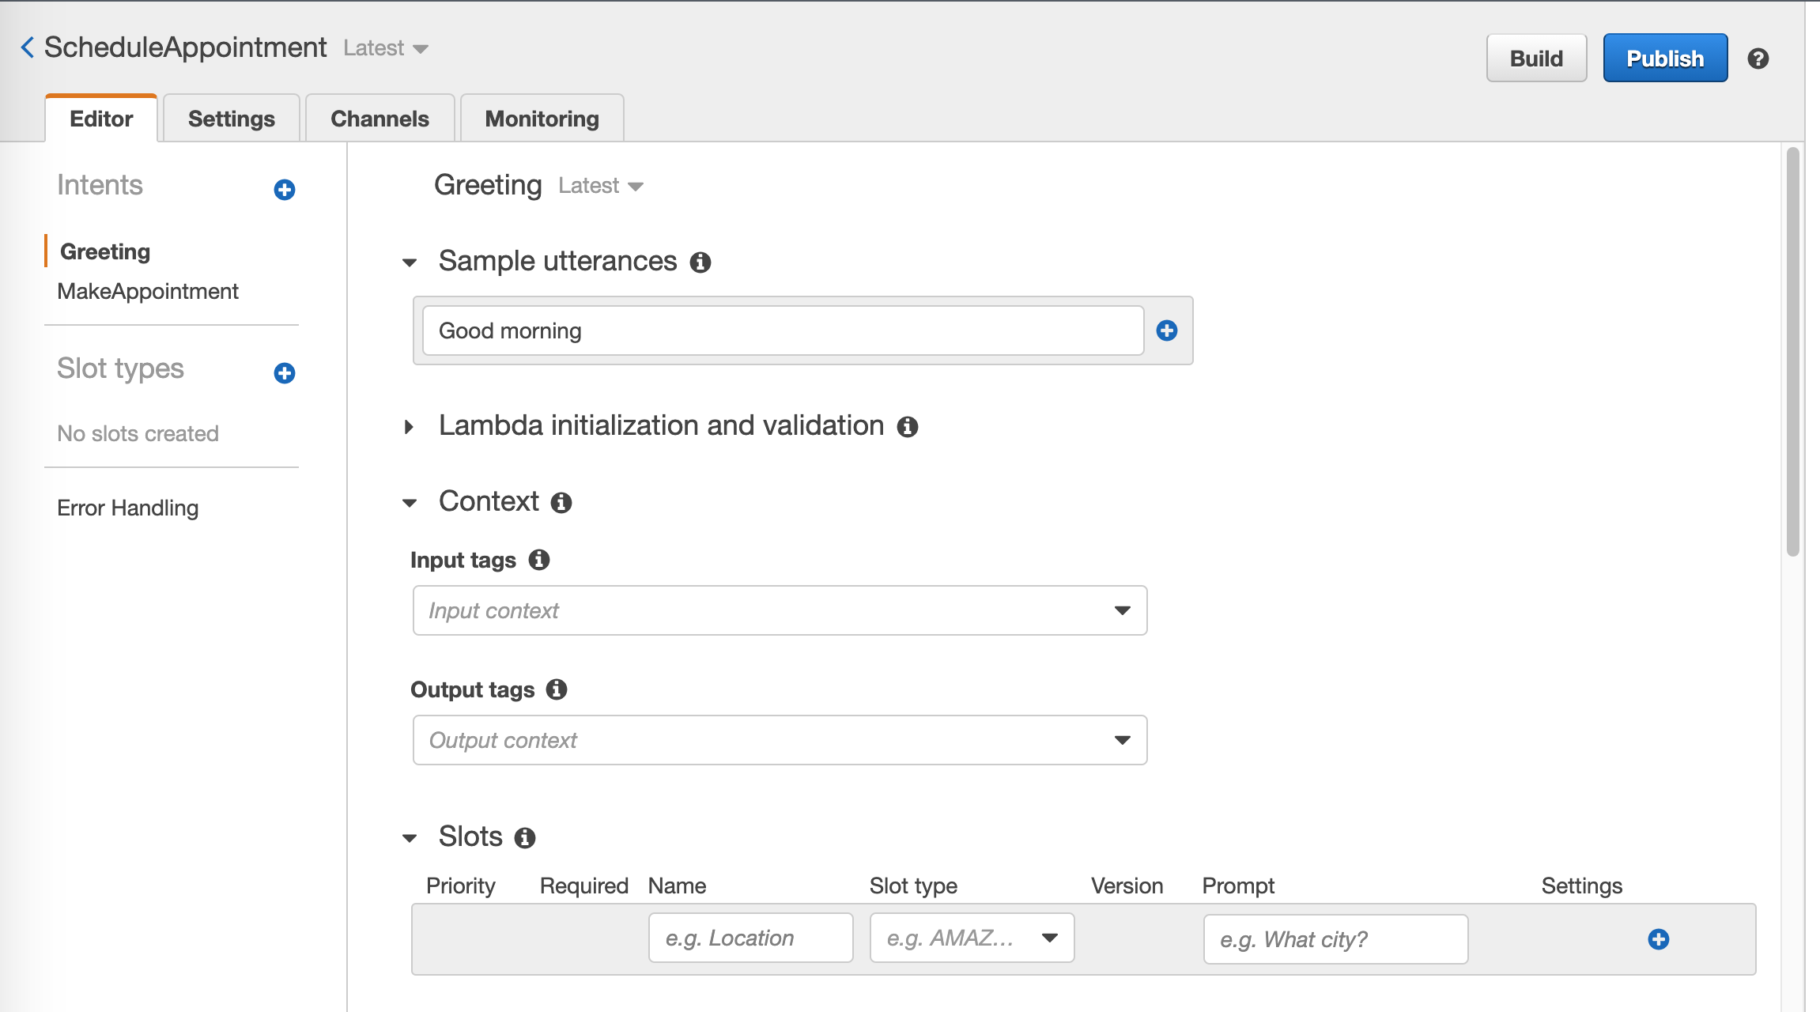The image size is (1820, 1012).
Task: Open the Input context dropdown
Action: pos(780,610)
